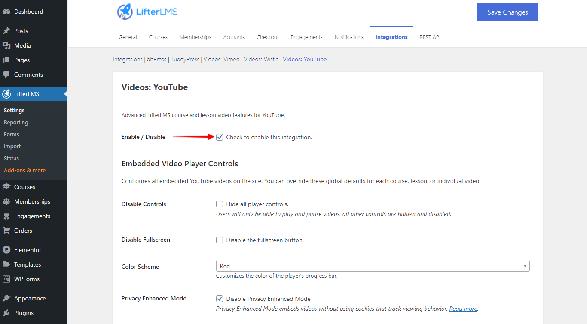Image resolution: width=587 pixels, height=324 pixels.
Task: Click the Templates folder icon
Action: point(6,264)
